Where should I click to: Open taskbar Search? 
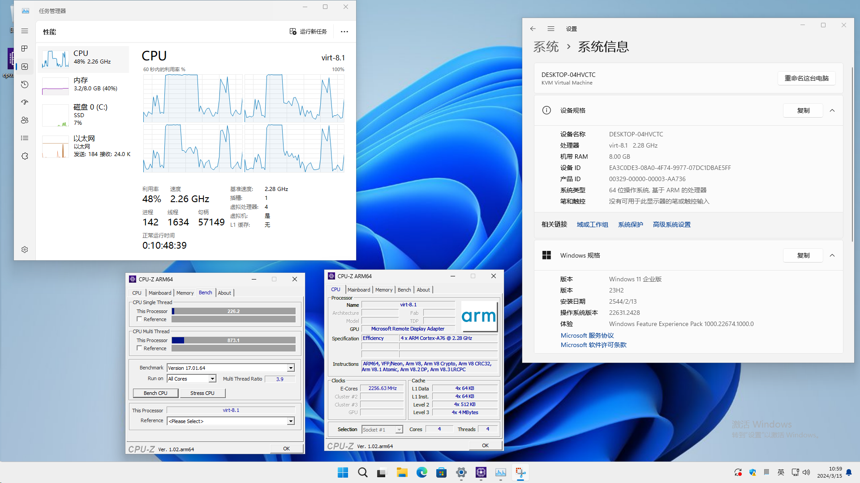362,472
